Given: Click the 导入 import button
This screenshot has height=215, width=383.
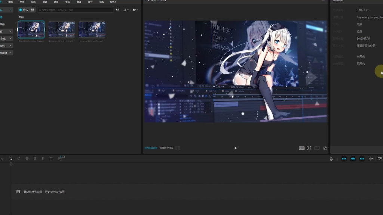Looking at the screenshot, I should (x=24, y=10).
